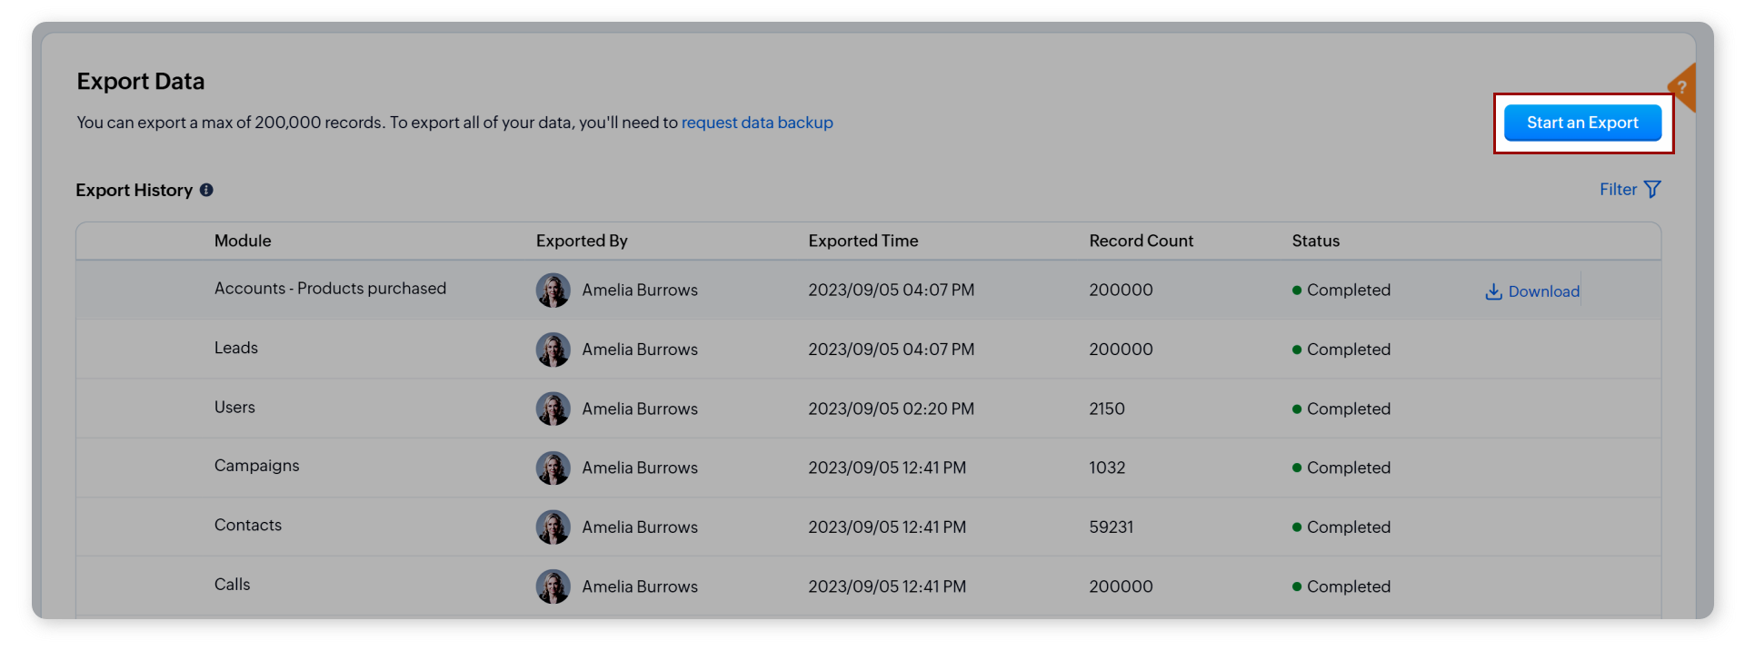Click Amelia Burrows avatar in Users row

[x=553, y=409]
